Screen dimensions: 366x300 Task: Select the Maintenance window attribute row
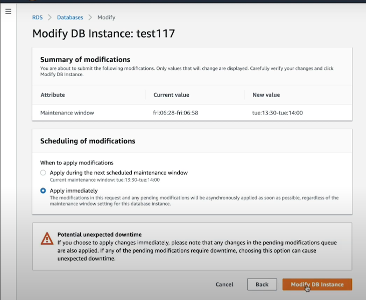67,113
